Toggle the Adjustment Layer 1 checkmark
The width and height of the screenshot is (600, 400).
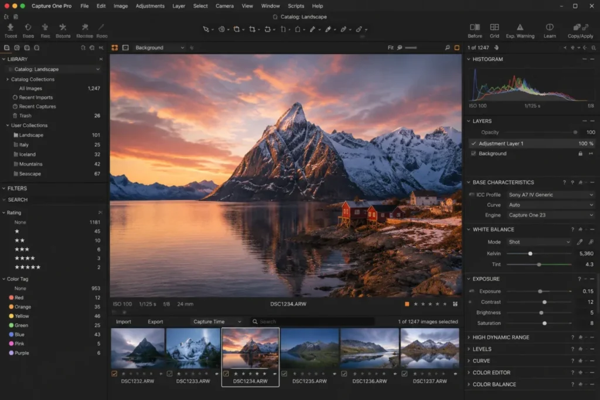473,144
